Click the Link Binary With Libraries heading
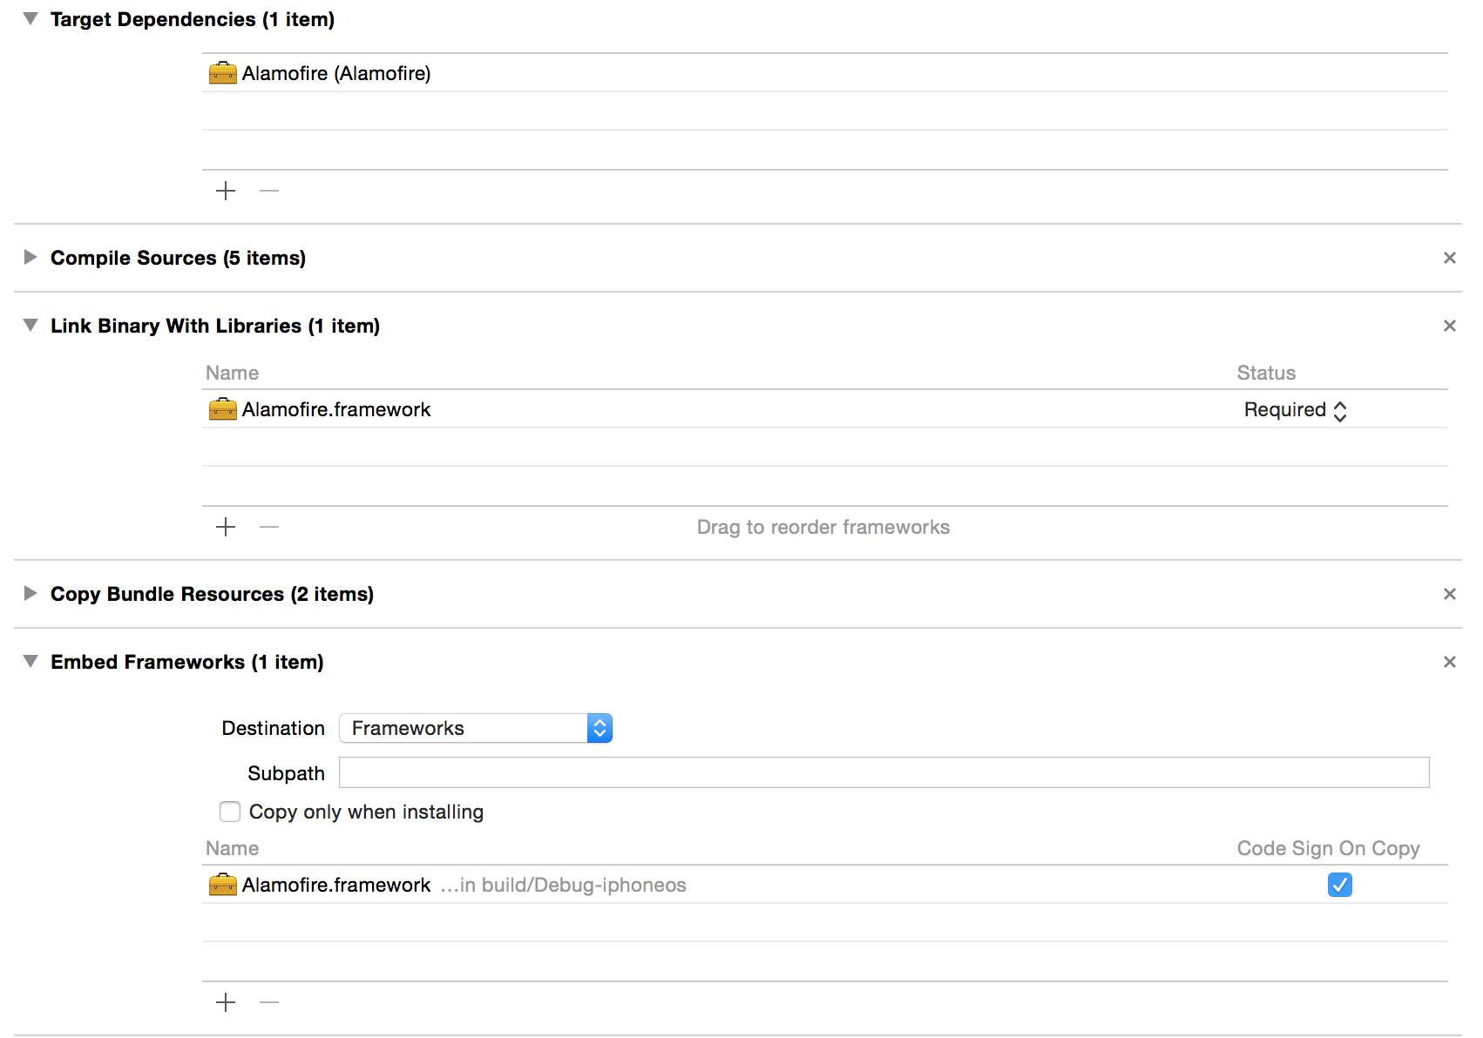The width and height of the screenshot is (1483, 1038). [x=215, y=326]
